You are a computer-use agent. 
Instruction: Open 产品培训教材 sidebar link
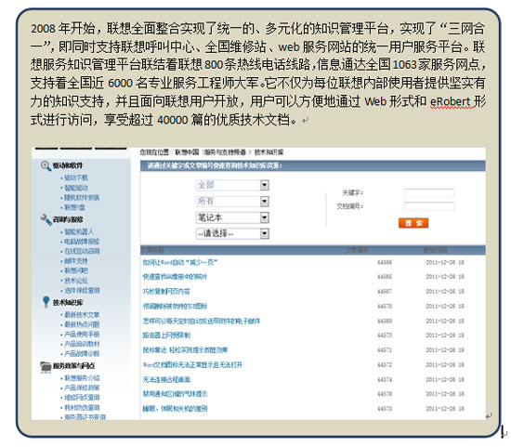coord(82,344)
